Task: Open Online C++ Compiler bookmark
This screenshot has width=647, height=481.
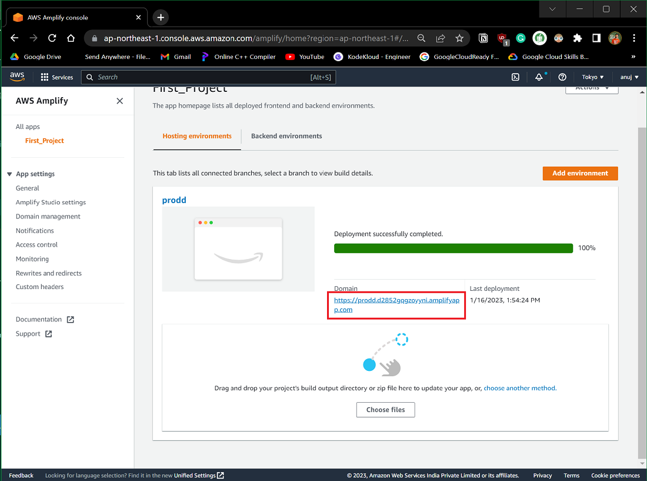Action: click(x=238, y=57)
